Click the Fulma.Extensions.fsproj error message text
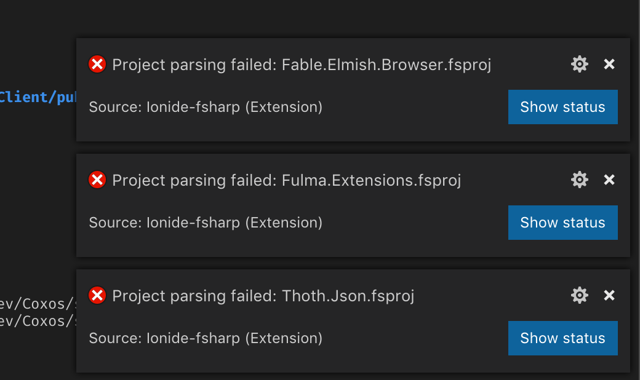The image size is (640, 380). 286,180
